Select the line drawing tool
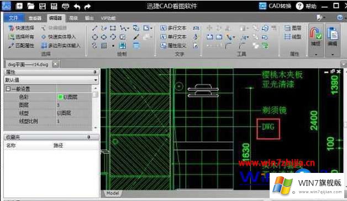347x201 pixels. click(94, 28)
